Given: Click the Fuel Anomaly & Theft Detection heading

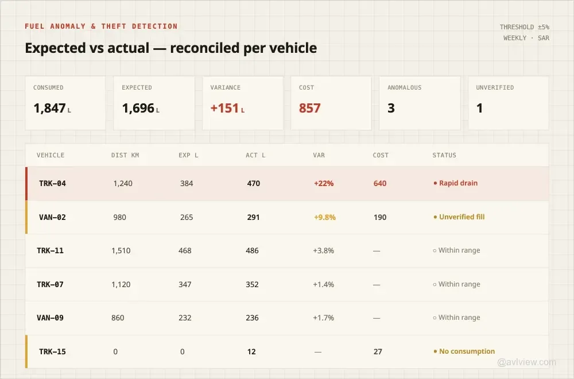Looking at the screenshot, I should tap(101, 26).
